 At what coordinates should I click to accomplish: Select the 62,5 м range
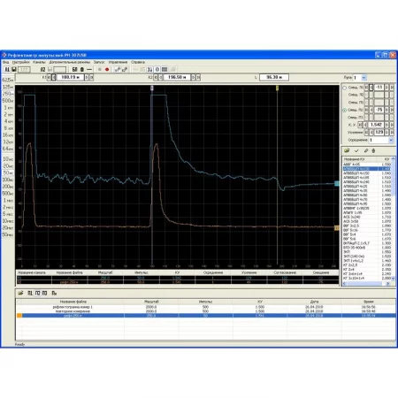coord(8,80)
